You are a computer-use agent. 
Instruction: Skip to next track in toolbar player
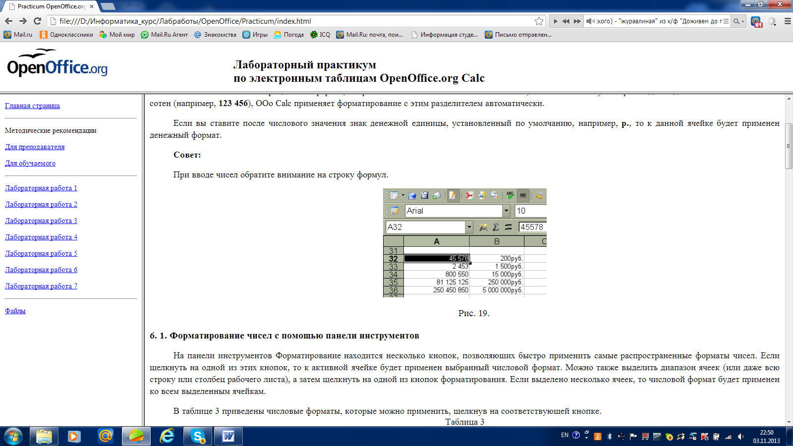coord(577,21)
